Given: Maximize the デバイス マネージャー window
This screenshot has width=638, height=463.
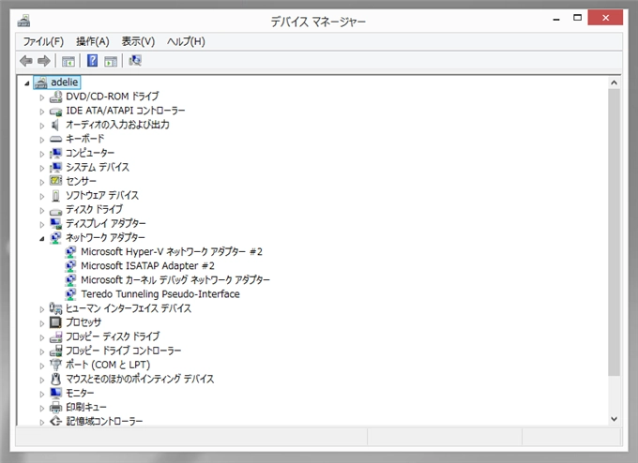Looking at the screenshot, I should coord(577,18).
